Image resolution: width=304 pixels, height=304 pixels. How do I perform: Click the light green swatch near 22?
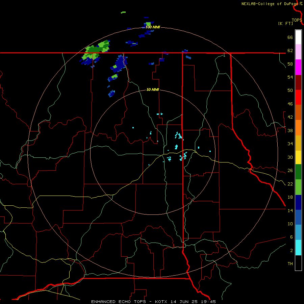coord(298,187)
